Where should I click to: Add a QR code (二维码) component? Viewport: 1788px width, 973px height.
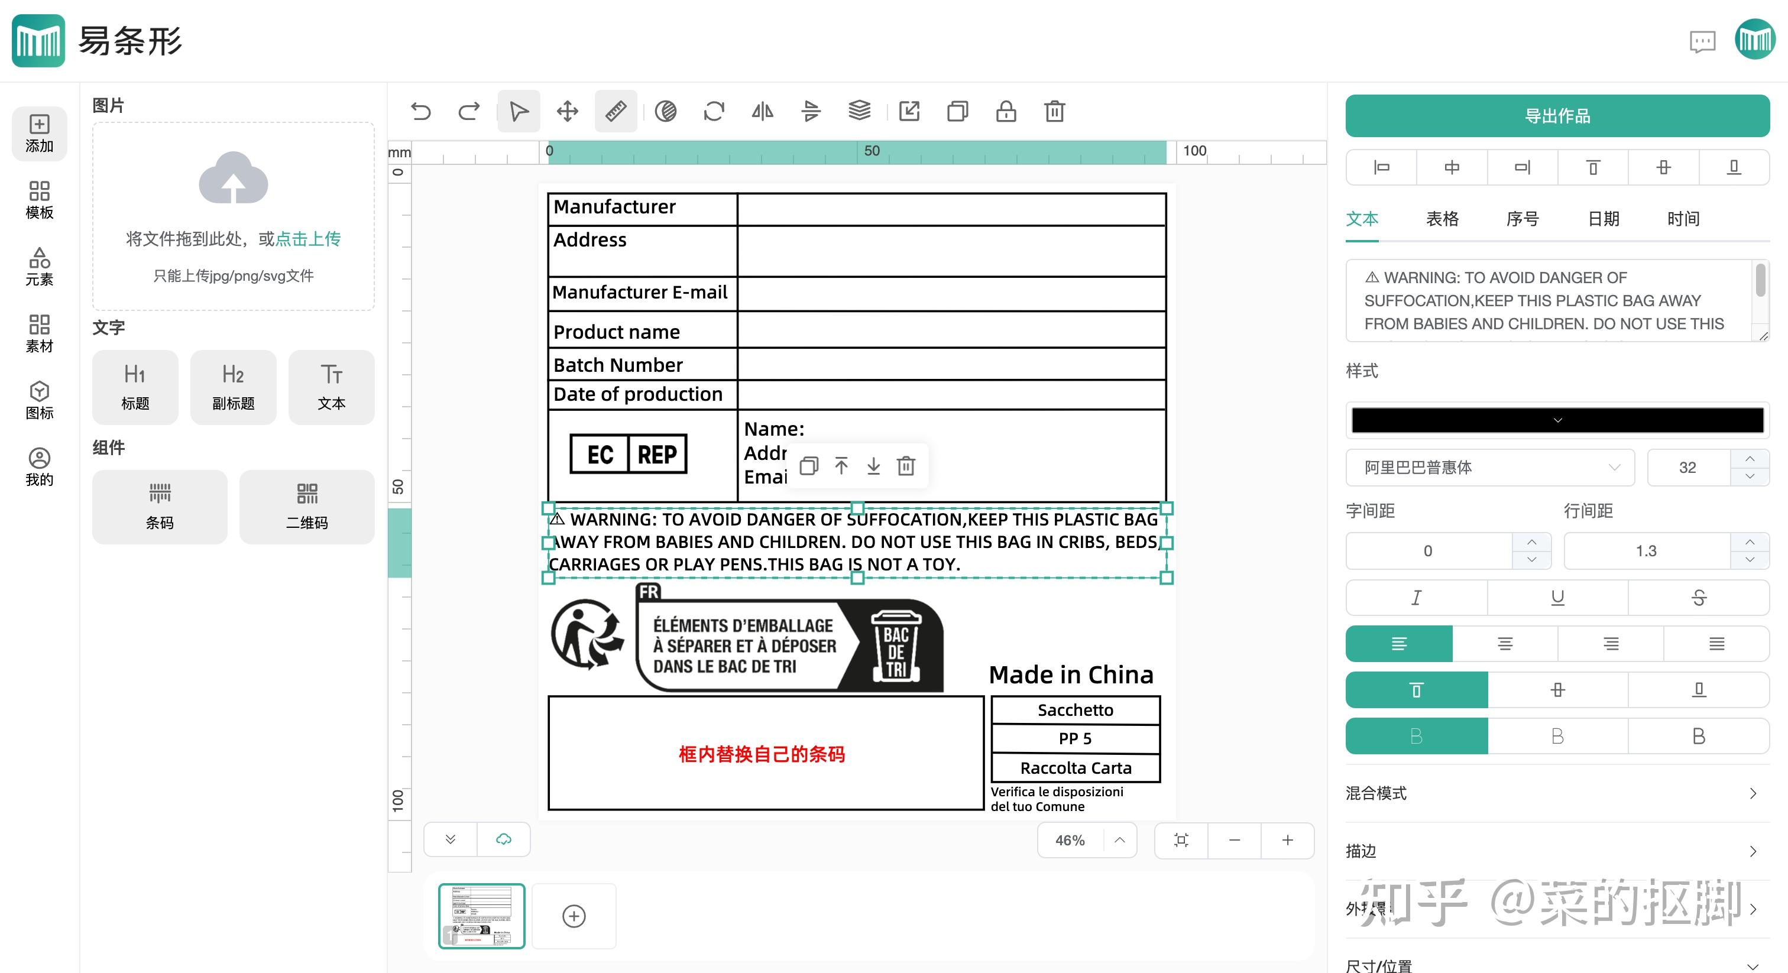[307, 507]
